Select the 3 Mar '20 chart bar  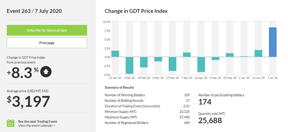(x=158, y=59)
